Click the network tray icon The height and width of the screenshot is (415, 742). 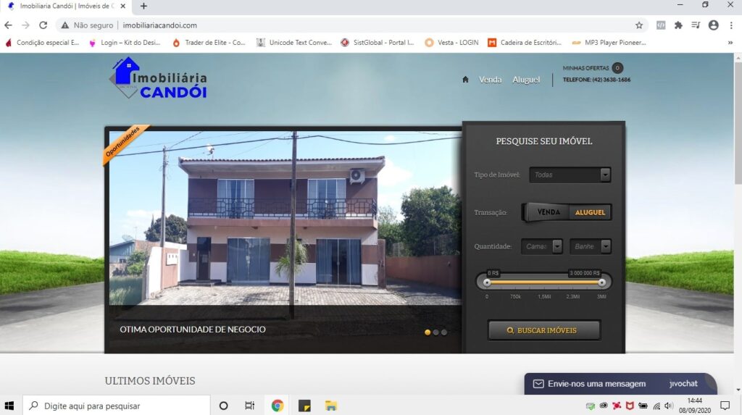pos(656,406)
